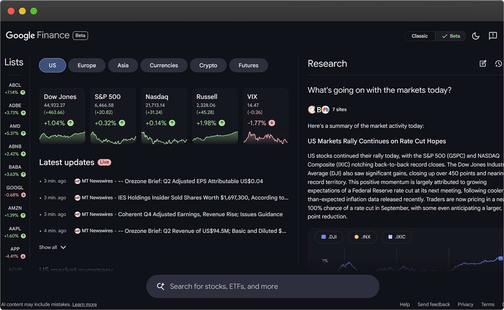
Task: Click MT Newswires icon on Coherent Q4 row
Action: click(78, 214)
